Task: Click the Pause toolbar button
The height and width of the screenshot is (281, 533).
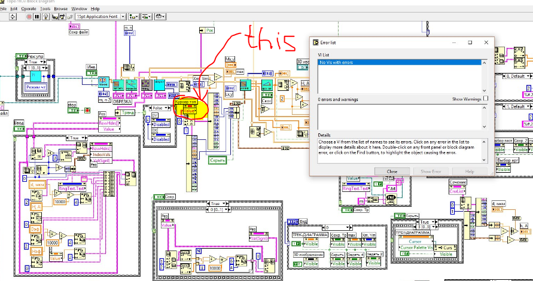Action: 38,16
